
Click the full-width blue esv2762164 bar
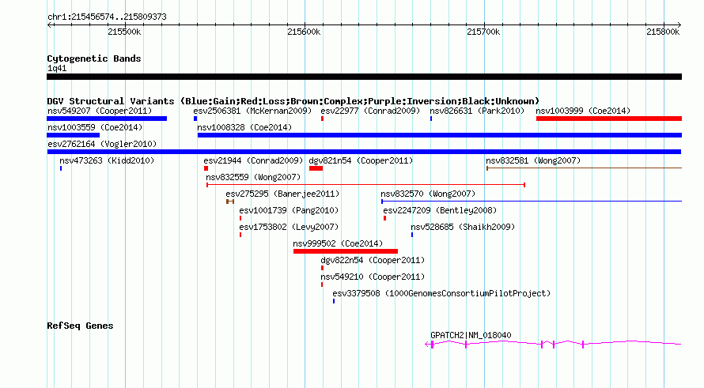pos(364,152)
